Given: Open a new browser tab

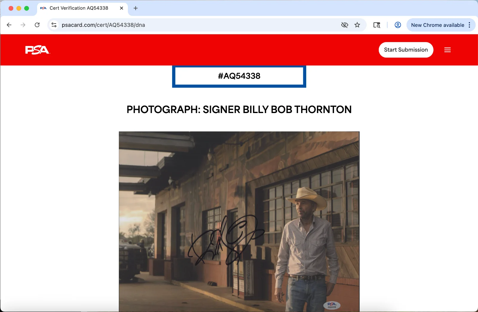Looking at the screenshot, I should 136,8.
